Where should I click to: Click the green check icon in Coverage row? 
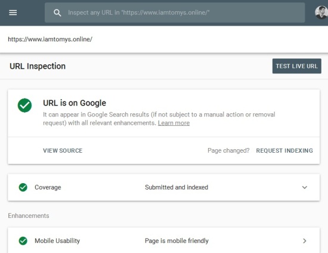[x=23, y=187]
